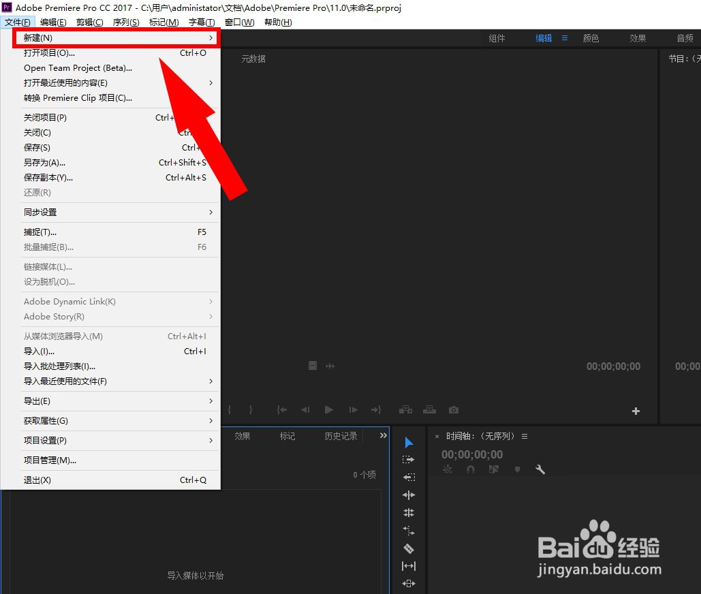
Task: Open the 标记 panel tab
Action: click(287, 436)
